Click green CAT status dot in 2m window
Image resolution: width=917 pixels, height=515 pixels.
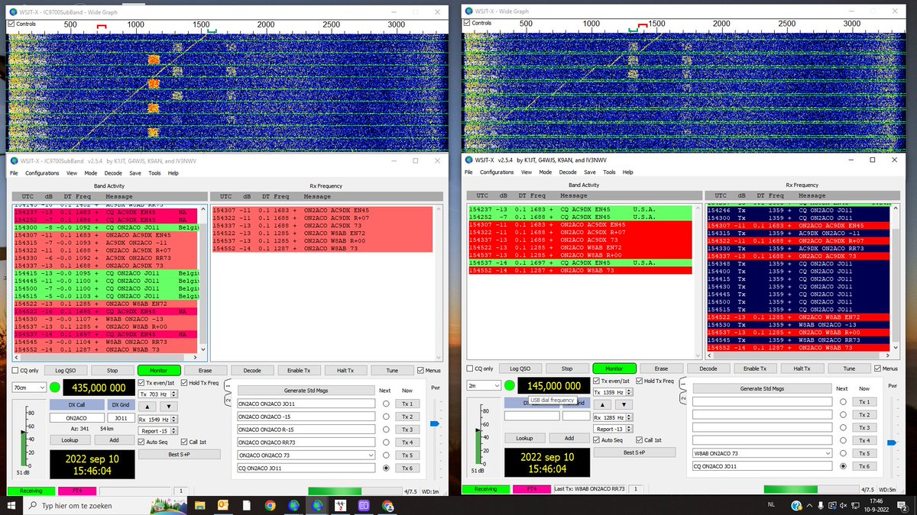510,386
